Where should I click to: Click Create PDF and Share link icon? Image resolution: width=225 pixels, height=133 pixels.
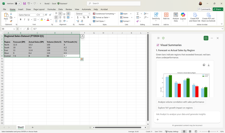point(194,17)
